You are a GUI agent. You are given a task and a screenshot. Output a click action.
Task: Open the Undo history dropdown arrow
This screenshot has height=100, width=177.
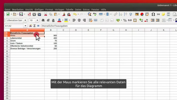coord(78,14)
